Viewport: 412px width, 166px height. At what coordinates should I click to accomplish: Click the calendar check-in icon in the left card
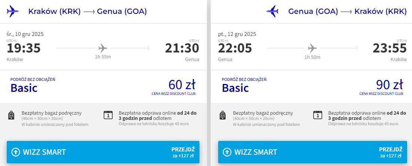click(x=108, y=115)
